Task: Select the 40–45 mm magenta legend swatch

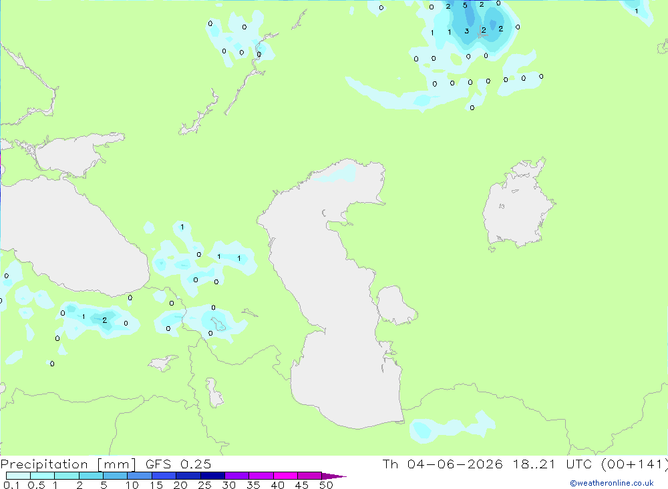Action: coord(285,476)
